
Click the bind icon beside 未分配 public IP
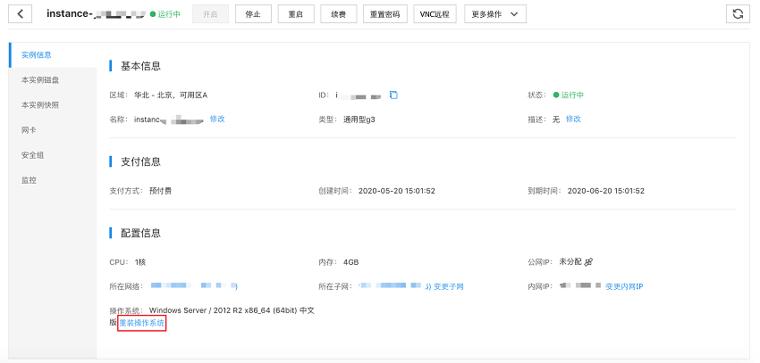click(x=588, y=262)
